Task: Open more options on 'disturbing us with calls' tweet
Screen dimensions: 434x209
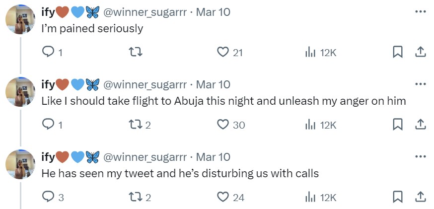Action: (x=420, y=157)
